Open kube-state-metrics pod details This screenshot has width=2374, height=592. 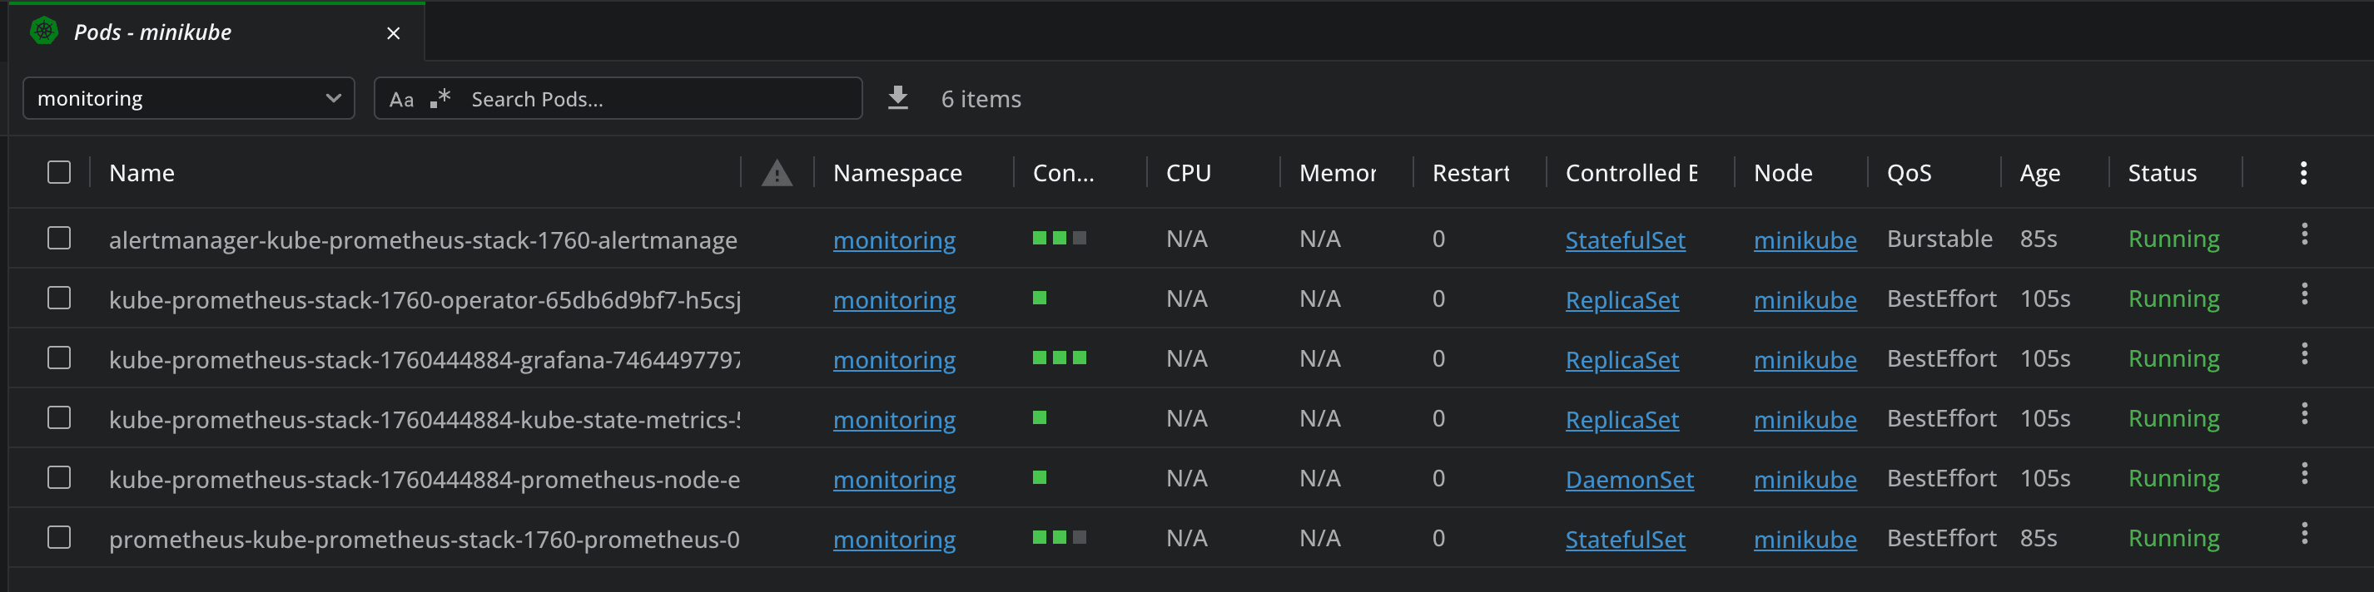(424, 419)
